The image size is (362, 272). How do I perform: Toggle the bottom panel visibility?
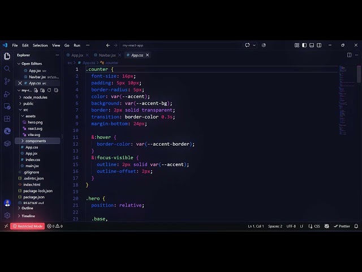pos(312,45)
